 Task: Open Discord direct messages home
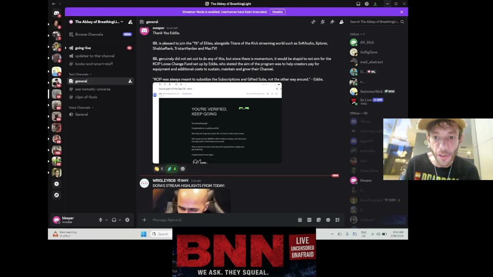click(57, 13)
